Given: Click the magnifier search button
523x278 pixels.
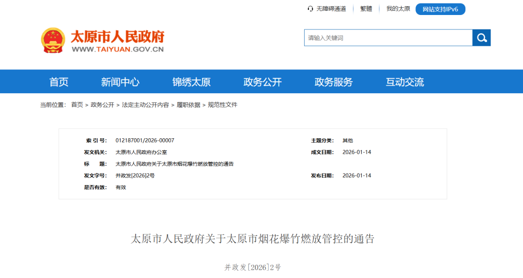Looking at the screenshot, I should pos(481,38).
